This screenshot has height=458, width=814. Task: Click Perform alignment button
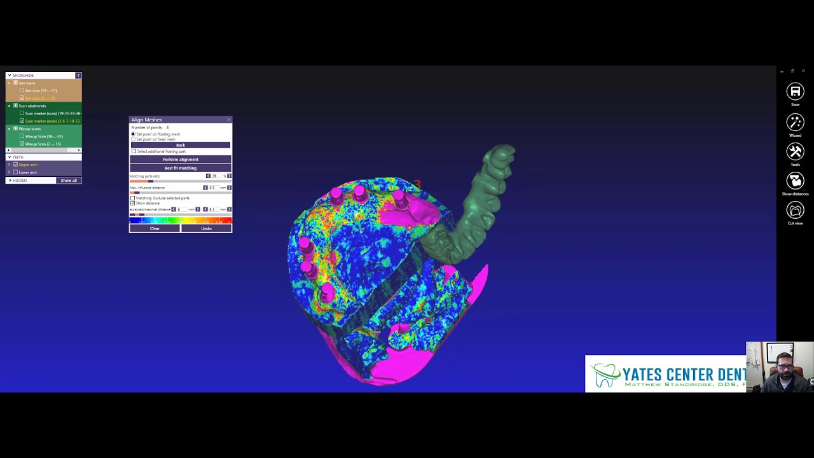click(181, 160)
